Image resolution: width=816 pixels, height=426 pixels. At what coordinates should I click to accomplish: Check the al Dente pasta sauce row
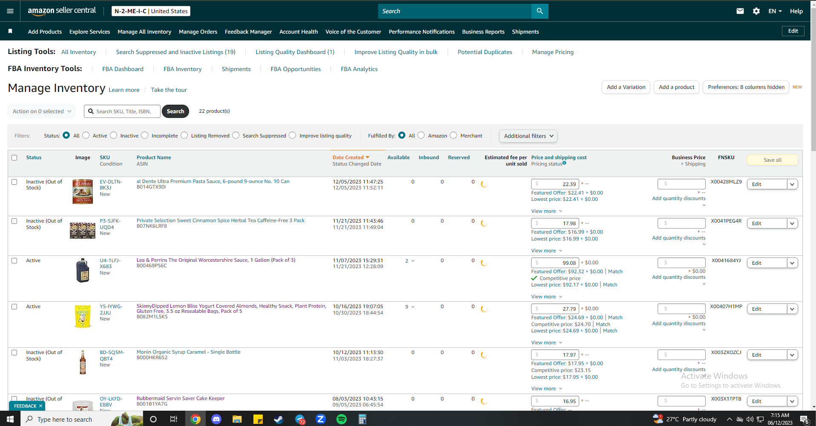click(x=14, y=182)
